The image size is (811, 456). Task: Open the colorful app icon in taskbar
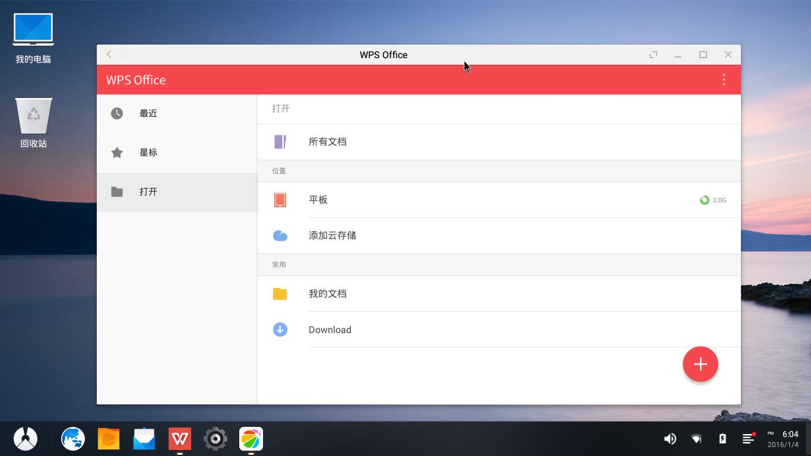(x=251, y=439)
